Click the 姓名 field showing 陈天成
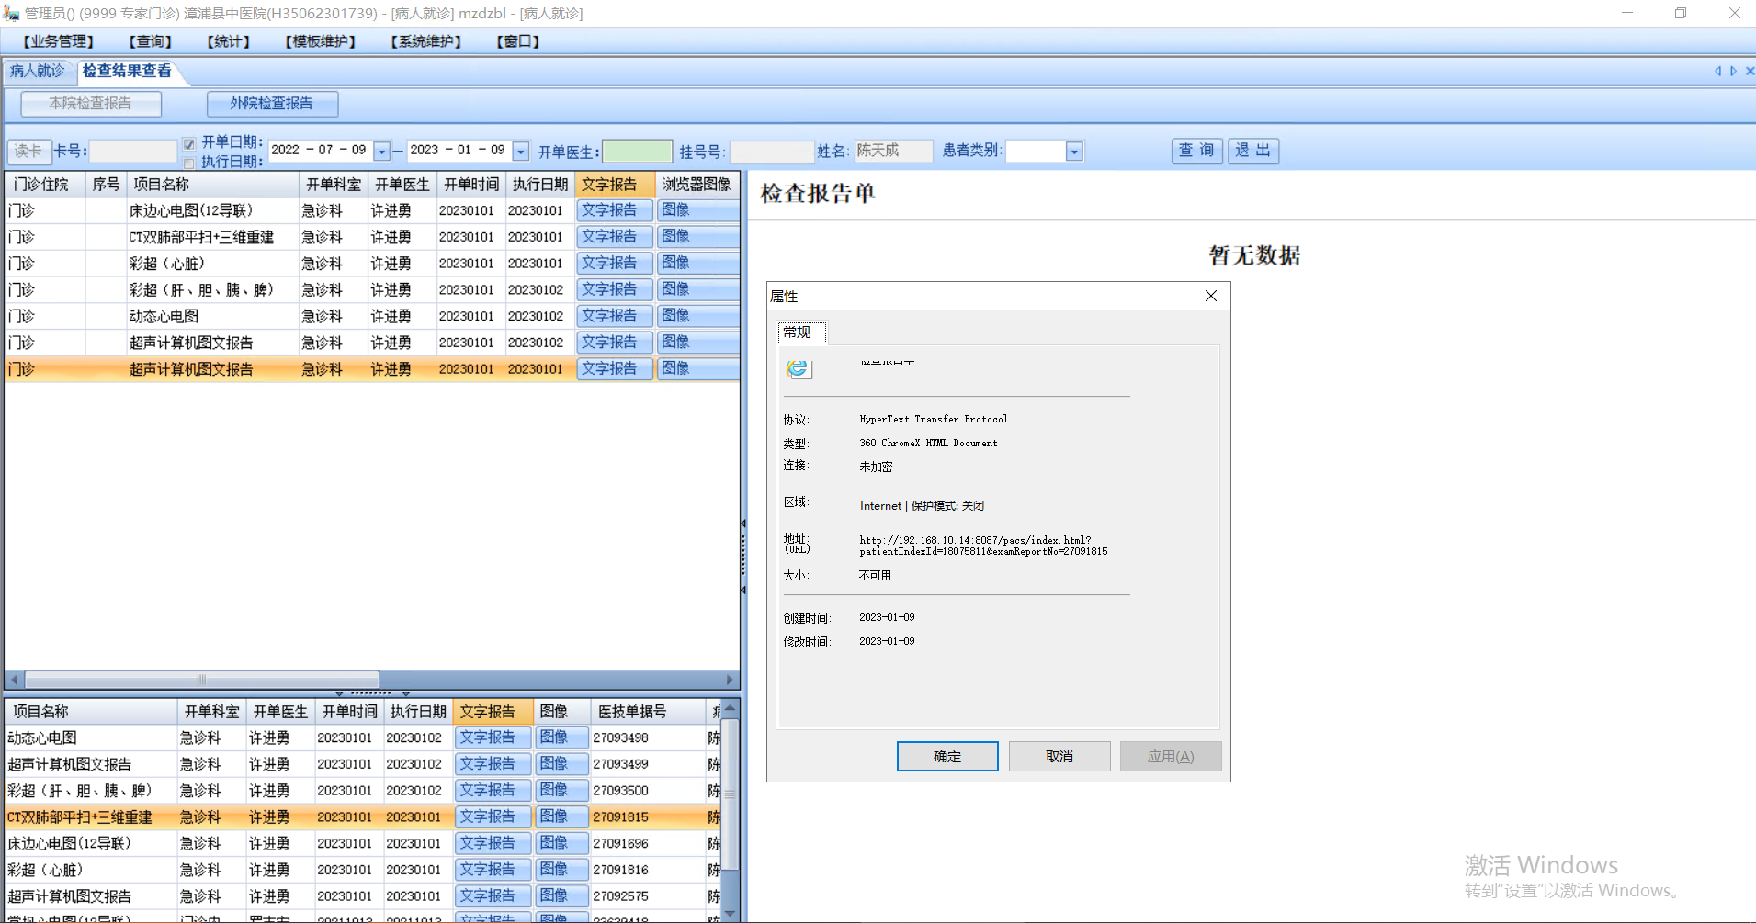 [x=893, y=152]
